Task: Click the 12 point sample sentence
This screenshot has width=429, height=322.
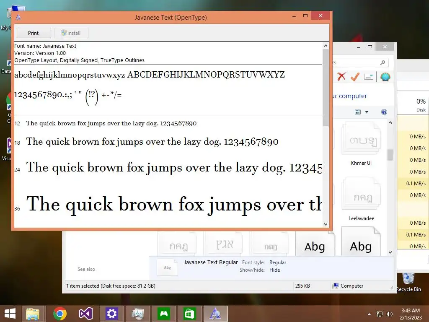Action: pyautogui.click(x=111, y=124)
